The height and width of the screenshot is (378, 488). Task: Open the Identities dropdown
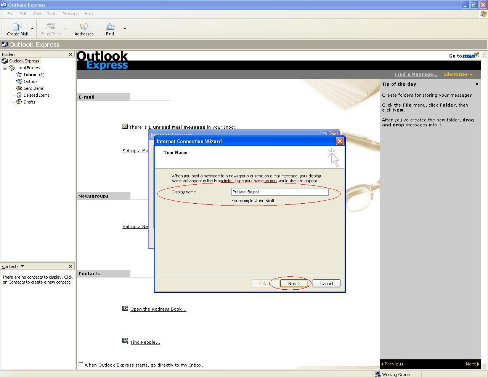[458, 74]
